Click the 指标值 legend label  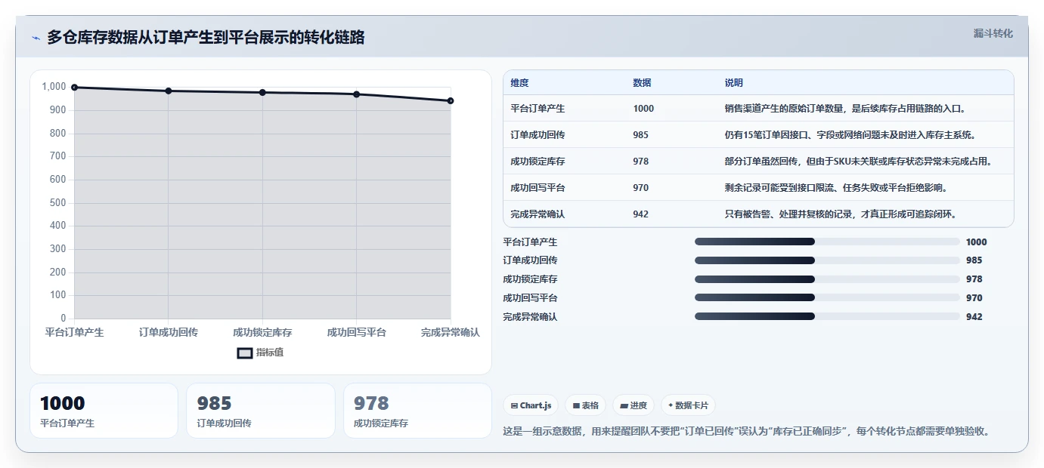[x=270, y=353]
